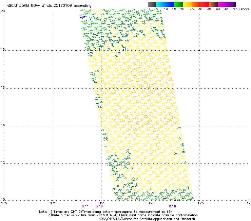This screenshot has height=221, width=251.
Task: Choose the yellow 20-25 knots legend segment
Action: (187, 4)
